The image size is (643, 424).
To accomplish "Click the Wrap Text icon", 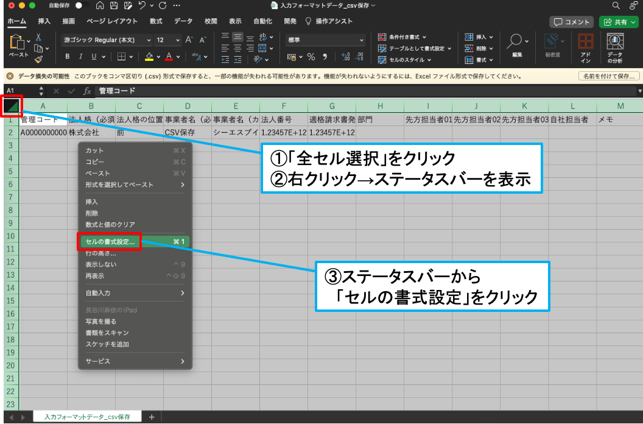I will coord(263,37).
